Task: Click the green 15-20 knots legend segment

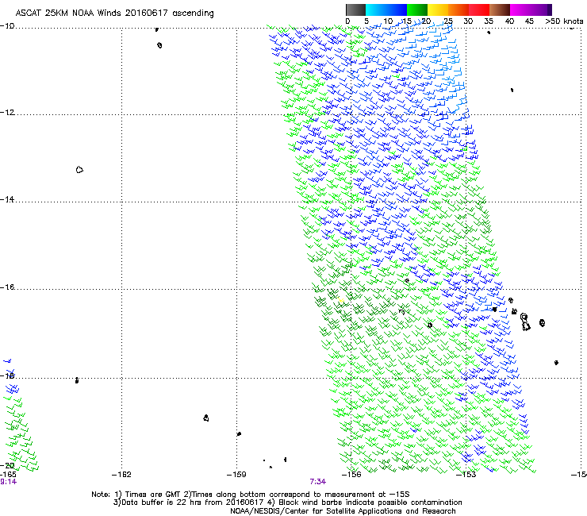Action: tap(417, 10)
